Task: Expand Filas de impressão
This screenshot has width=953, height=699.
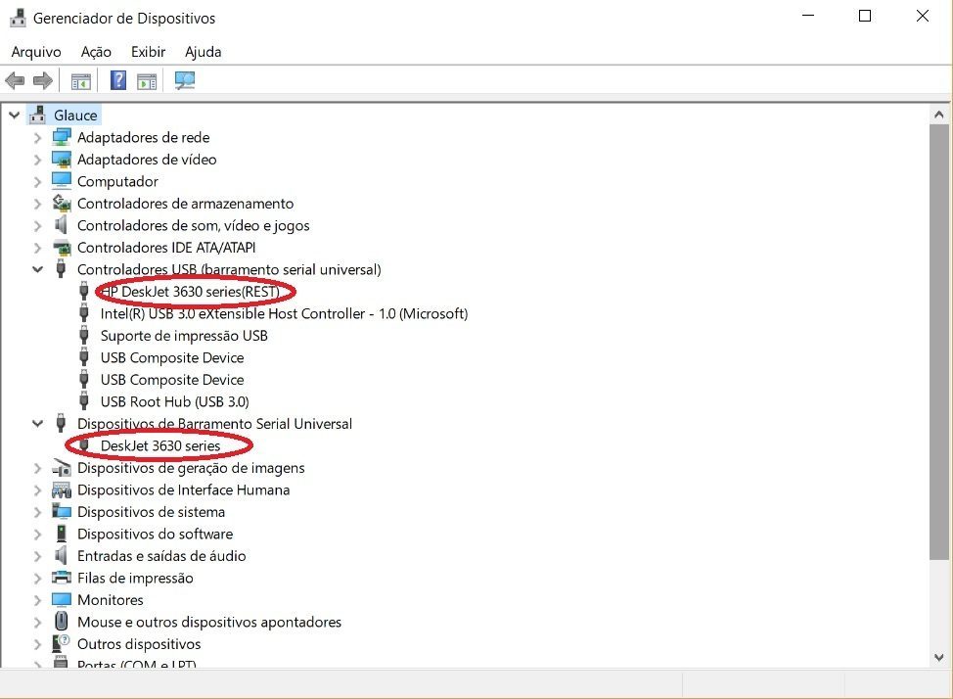Action: pyautogui.click(x=37, y=578)
